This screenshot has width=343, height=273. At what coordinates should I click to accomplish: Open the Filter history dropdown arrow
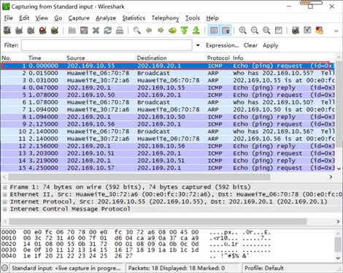coord(198,45)
